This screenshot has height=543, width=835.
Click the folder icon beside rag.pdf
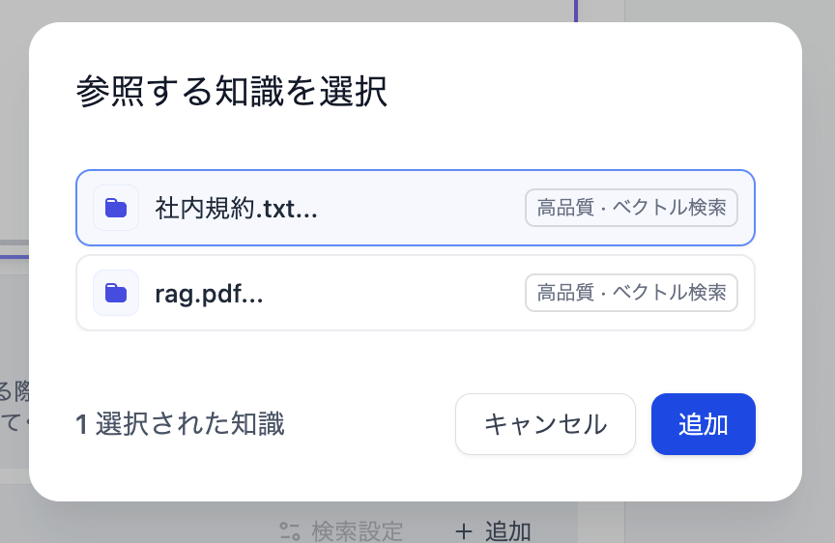coord(116,293)
